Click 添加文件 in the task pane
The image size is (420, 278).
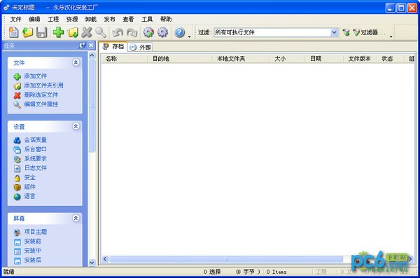[36, 76]
